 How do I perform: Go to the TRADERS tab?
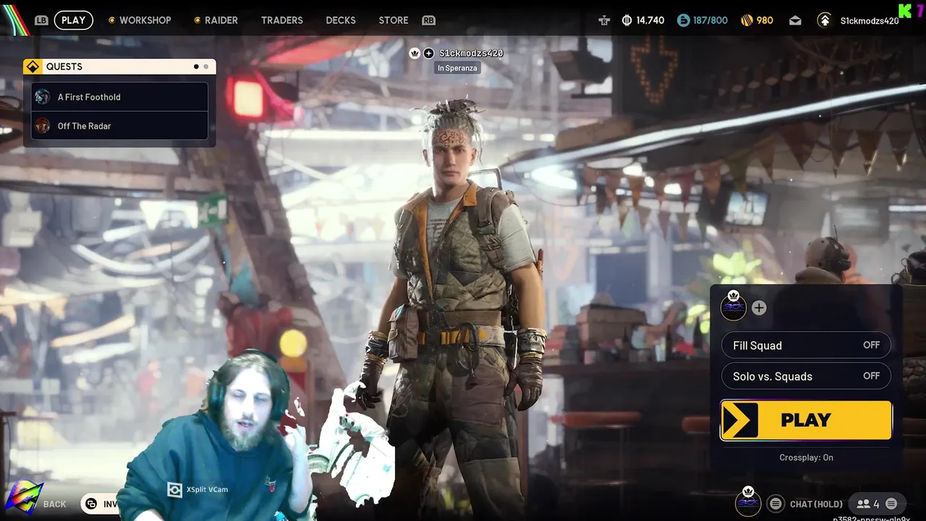(x=282, y=20)
